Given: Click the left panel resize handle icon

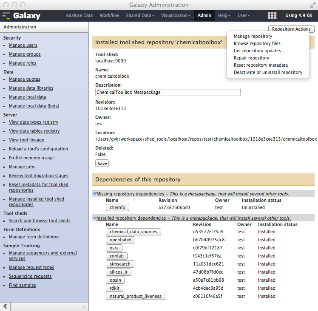Looking at the screenshot, I should coord(83,307).
